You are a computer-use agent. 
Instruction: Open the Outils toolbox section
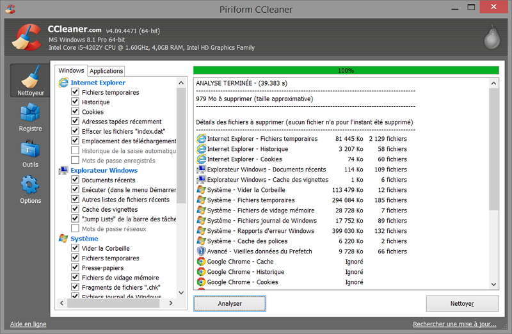point(30,154)
